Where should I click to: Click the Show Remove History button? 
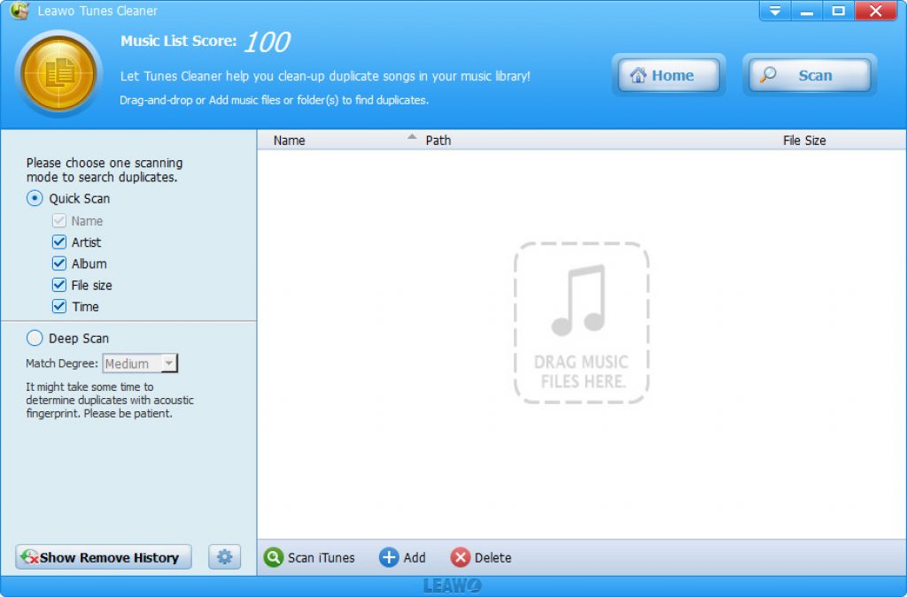tap(104, 557)
